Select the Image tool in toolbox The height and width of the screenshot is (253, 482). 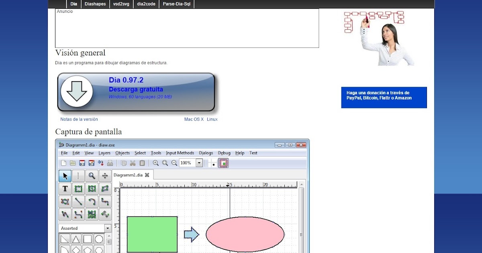(x=92, y=214)
